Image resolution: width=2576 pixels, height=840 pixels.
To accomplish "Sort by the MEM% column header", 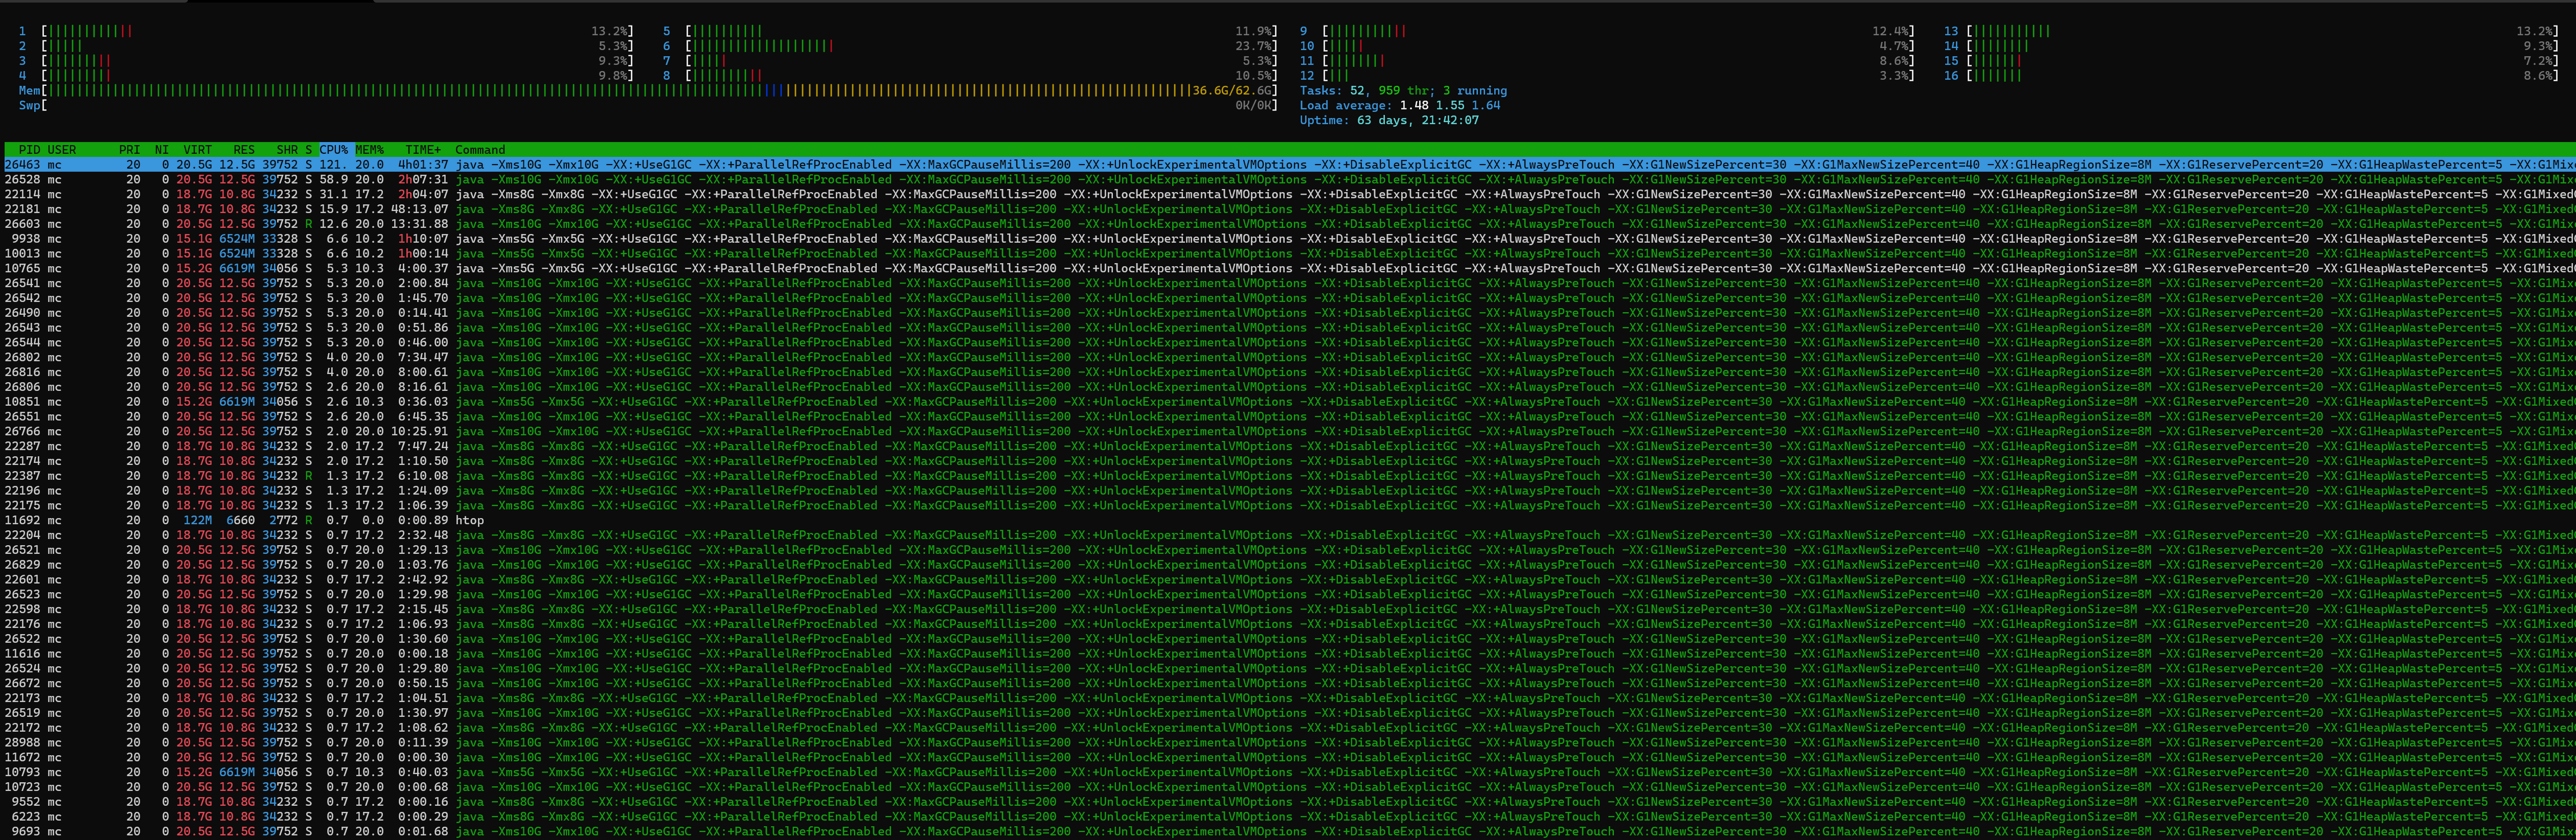I will tap(369, 150).
